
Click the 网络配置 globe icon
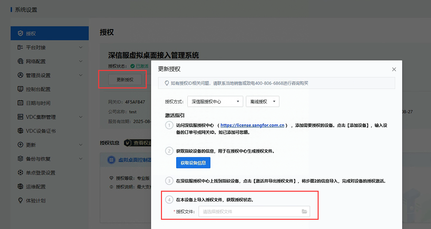coord(20,61)
